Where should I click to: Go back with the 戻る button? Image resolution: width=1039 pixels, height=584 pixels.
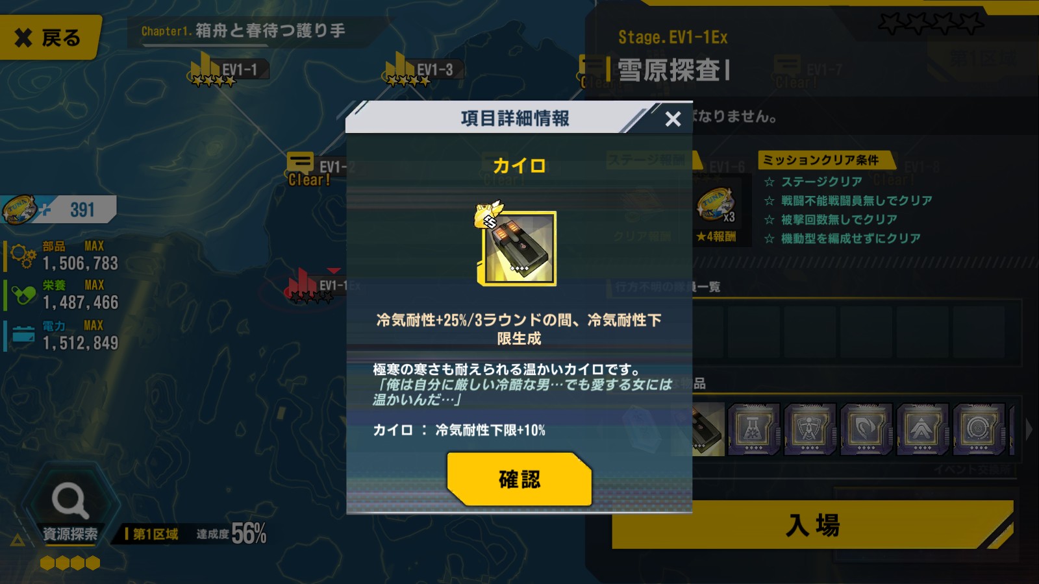(x=49, y=38)
